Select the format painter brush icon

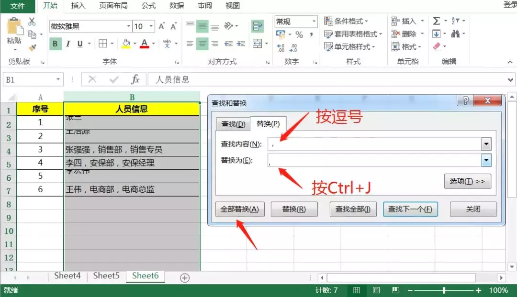[32, 47]
